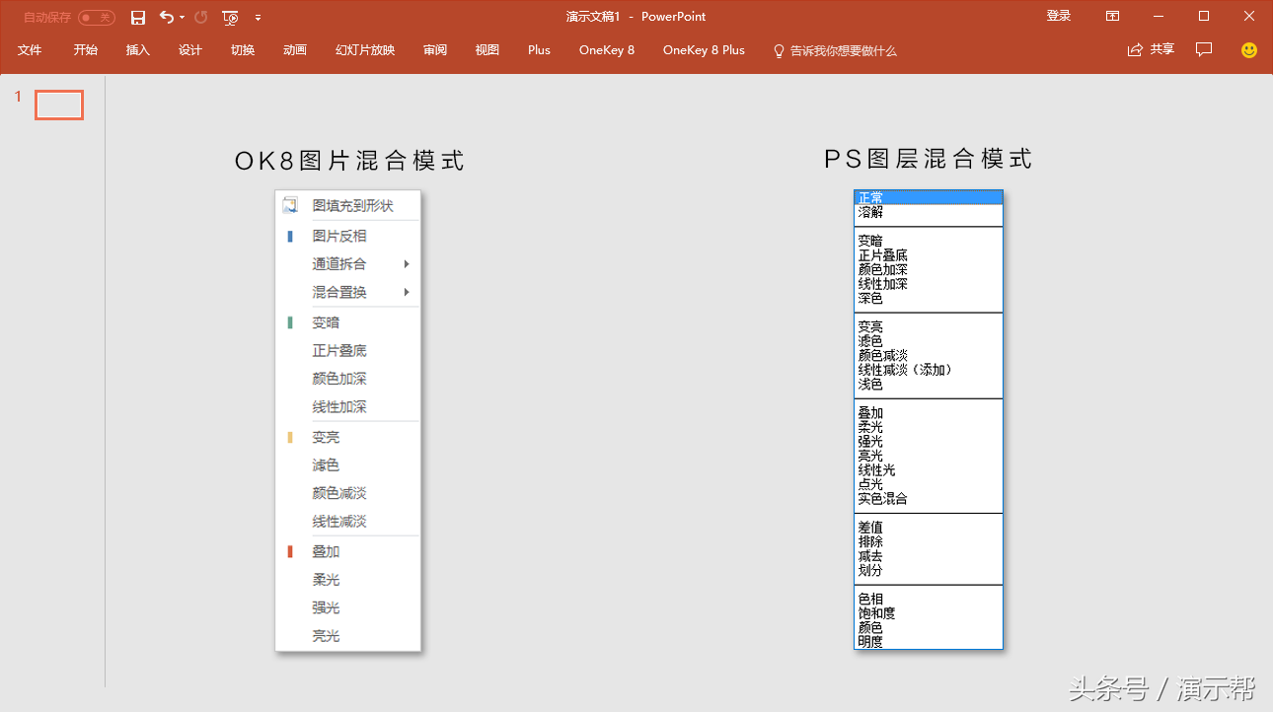
Task: Choose 图片反相 in the context menu
Action: [348, 236]
